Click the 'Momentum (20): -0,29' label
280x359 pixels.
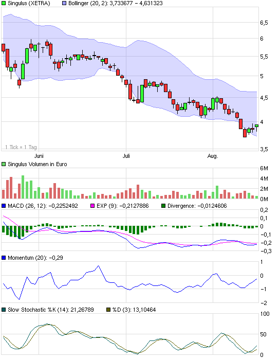point(35,258)
